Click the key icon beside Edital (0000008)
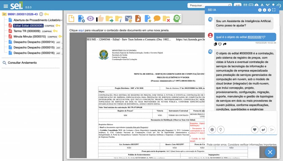 (x=58, y=26)
